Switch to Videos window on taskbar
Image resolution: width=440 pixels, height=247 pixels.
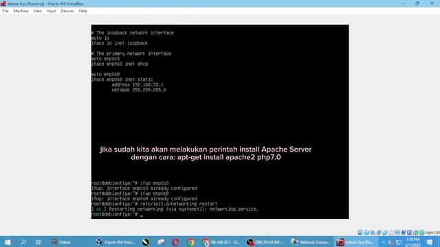click(61, 242)
